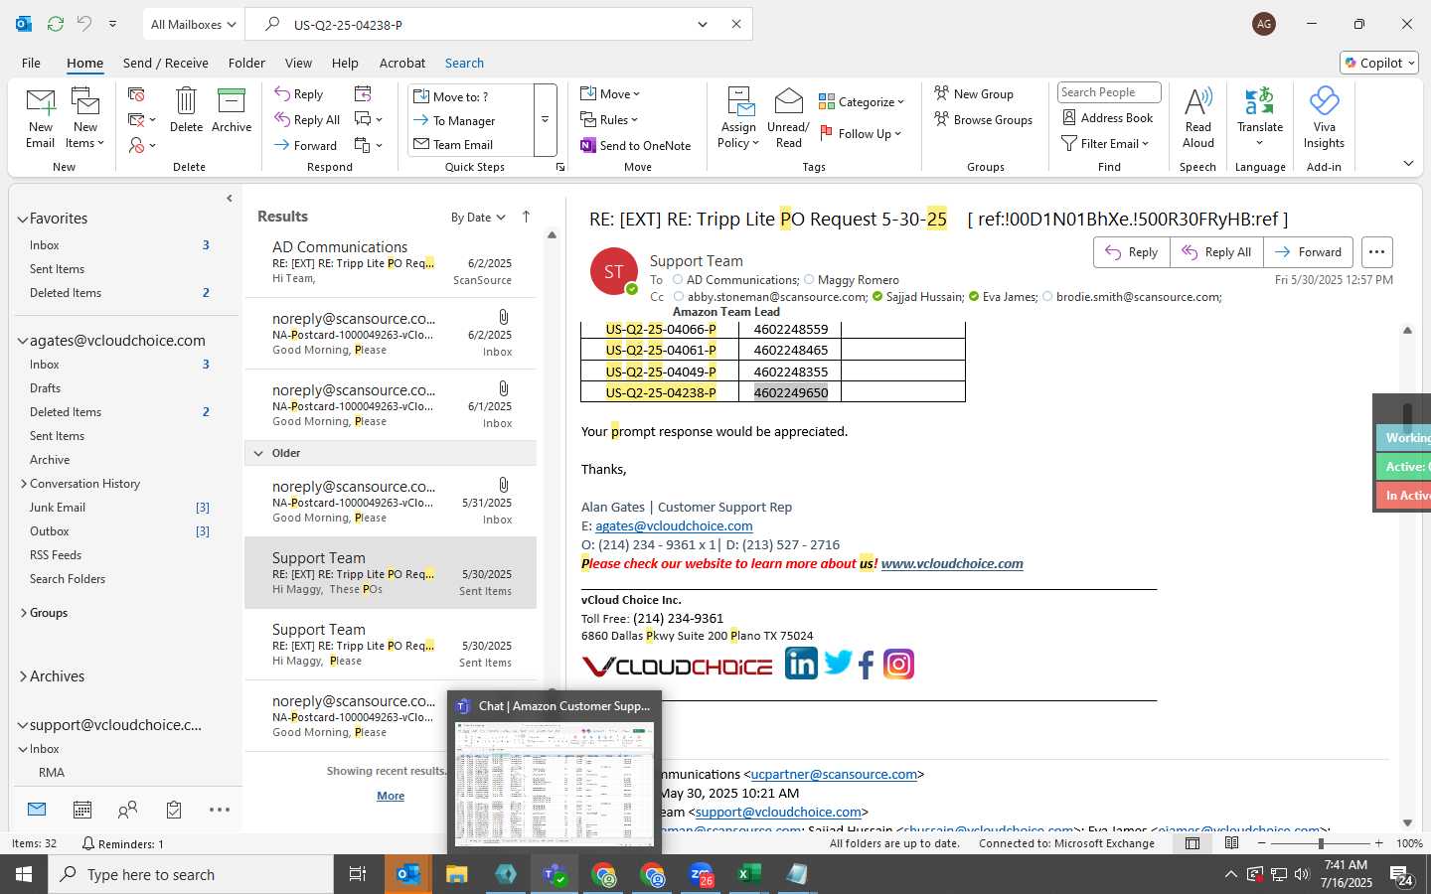
Task: Reverse the results sort order arrow
Action: (526, 217)
